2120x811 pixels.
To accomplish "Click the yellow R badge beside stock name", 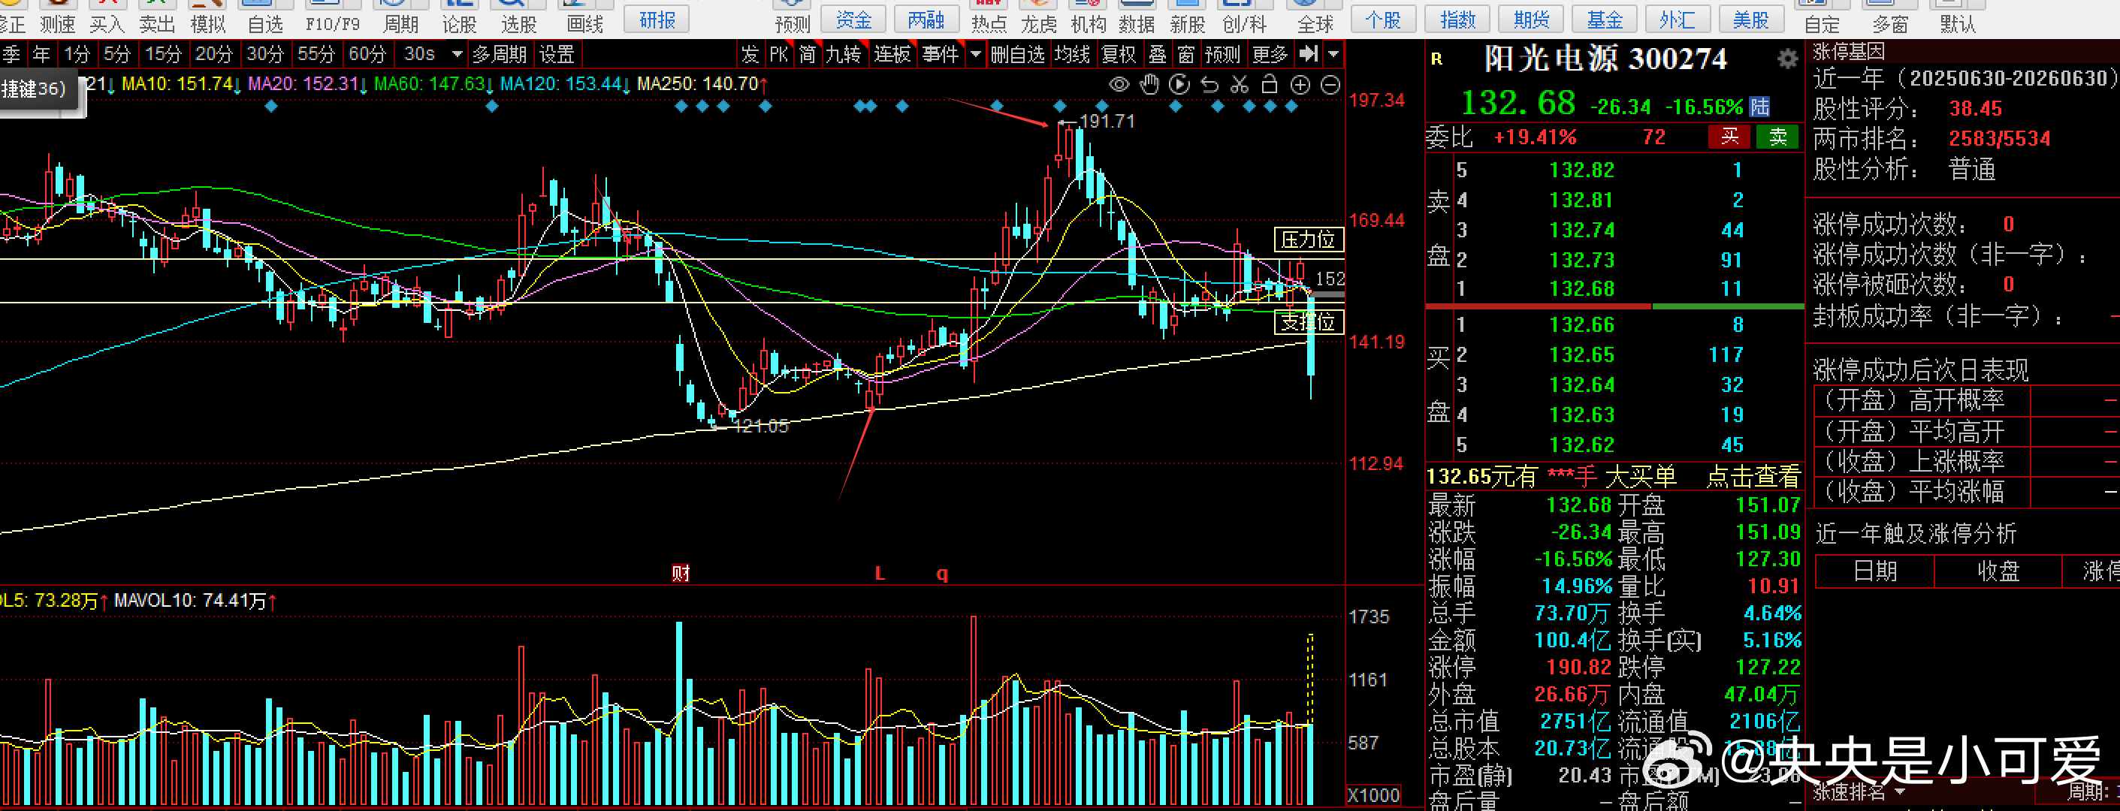I will tap(1437, 59).
